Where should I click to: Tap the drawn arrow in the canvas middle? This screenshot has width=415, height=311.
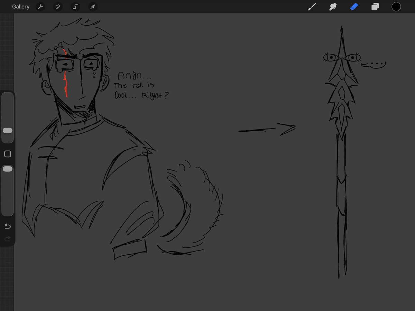[x=267, y=129]
